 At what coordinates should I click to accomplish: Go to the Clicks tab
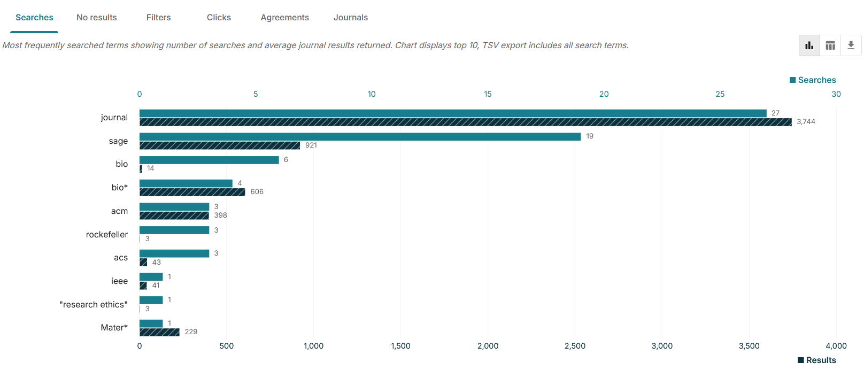219,18
